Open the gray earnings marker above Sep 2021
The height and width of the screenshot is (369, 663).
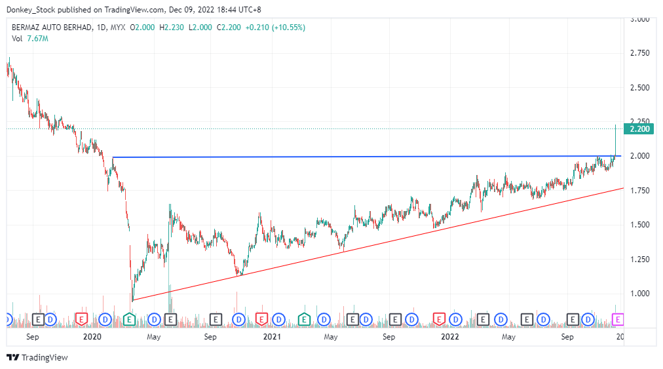pyautogui.click(x=395, y=319)
